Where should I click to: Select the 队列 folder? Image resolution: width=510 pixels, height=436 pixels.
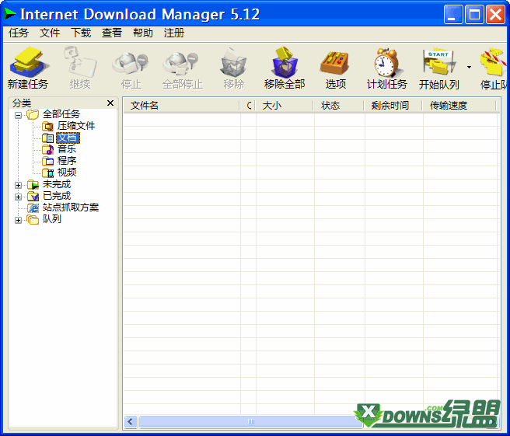click(52, 219)
